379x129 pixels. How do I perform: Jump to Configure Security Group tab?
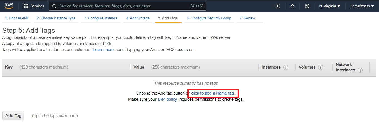point(209,18)
